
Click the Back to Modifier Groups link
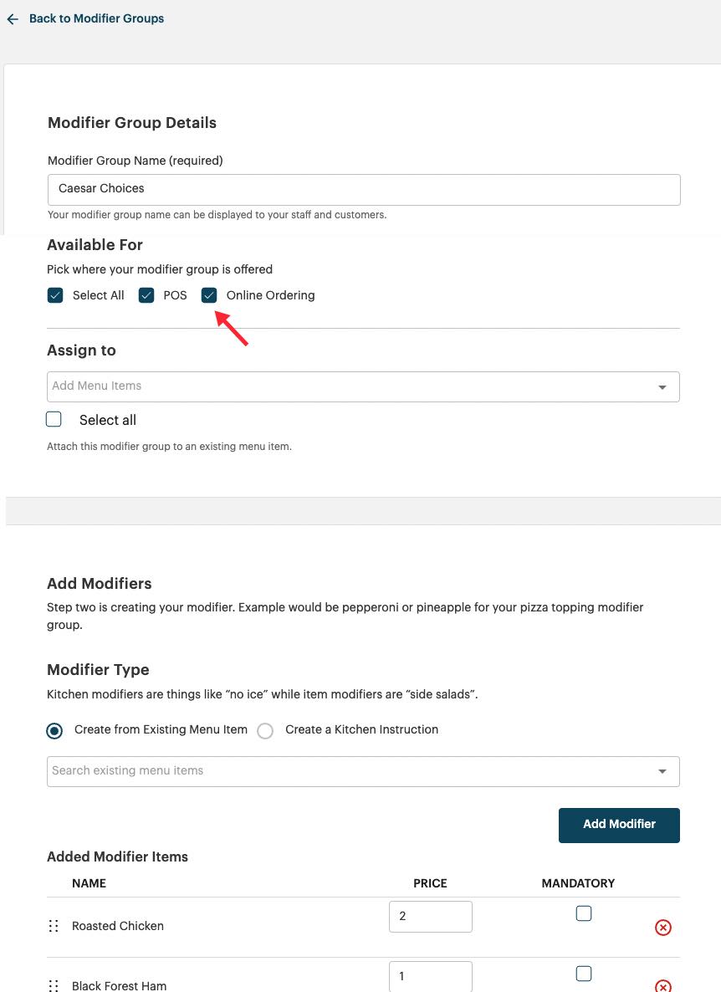coord(96,18)
